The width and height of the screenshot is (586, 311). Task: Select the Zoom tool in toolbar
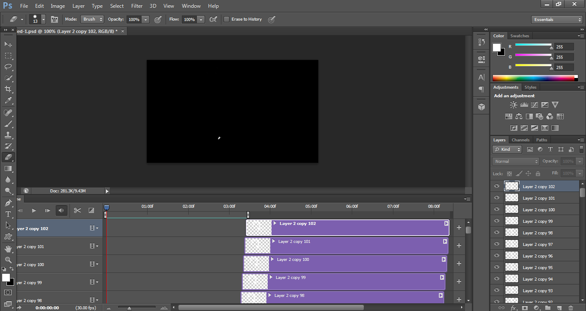8,260
